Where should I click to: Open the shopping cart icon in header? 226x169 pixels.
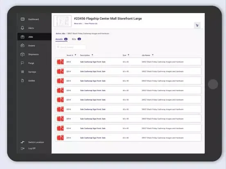click(x=197, y=25)
